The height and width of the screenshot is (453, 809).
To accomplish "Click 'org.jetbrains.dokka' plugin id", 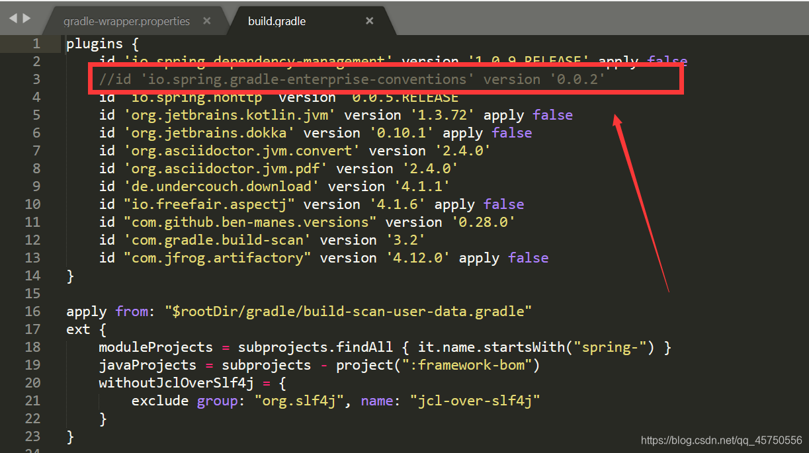I will click(x=209, y=133).
